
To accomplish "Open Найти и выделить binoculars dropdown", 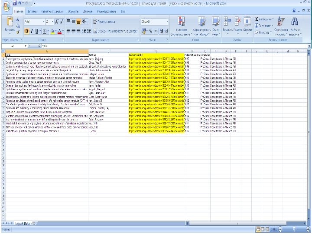I will (295, 26).
